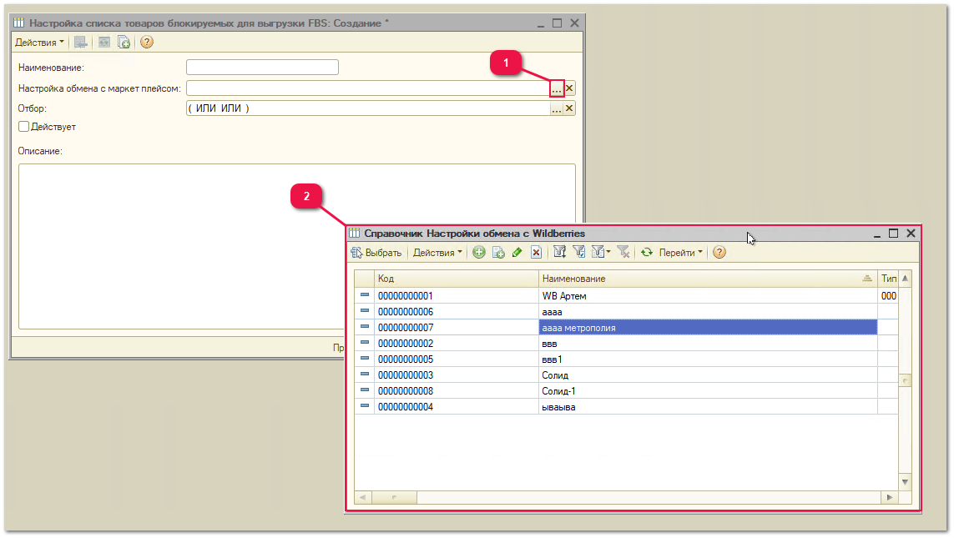Screen dimensions: 954x538
Task: Enable the Действует checkbox
Action: click(x=23, y=127)
